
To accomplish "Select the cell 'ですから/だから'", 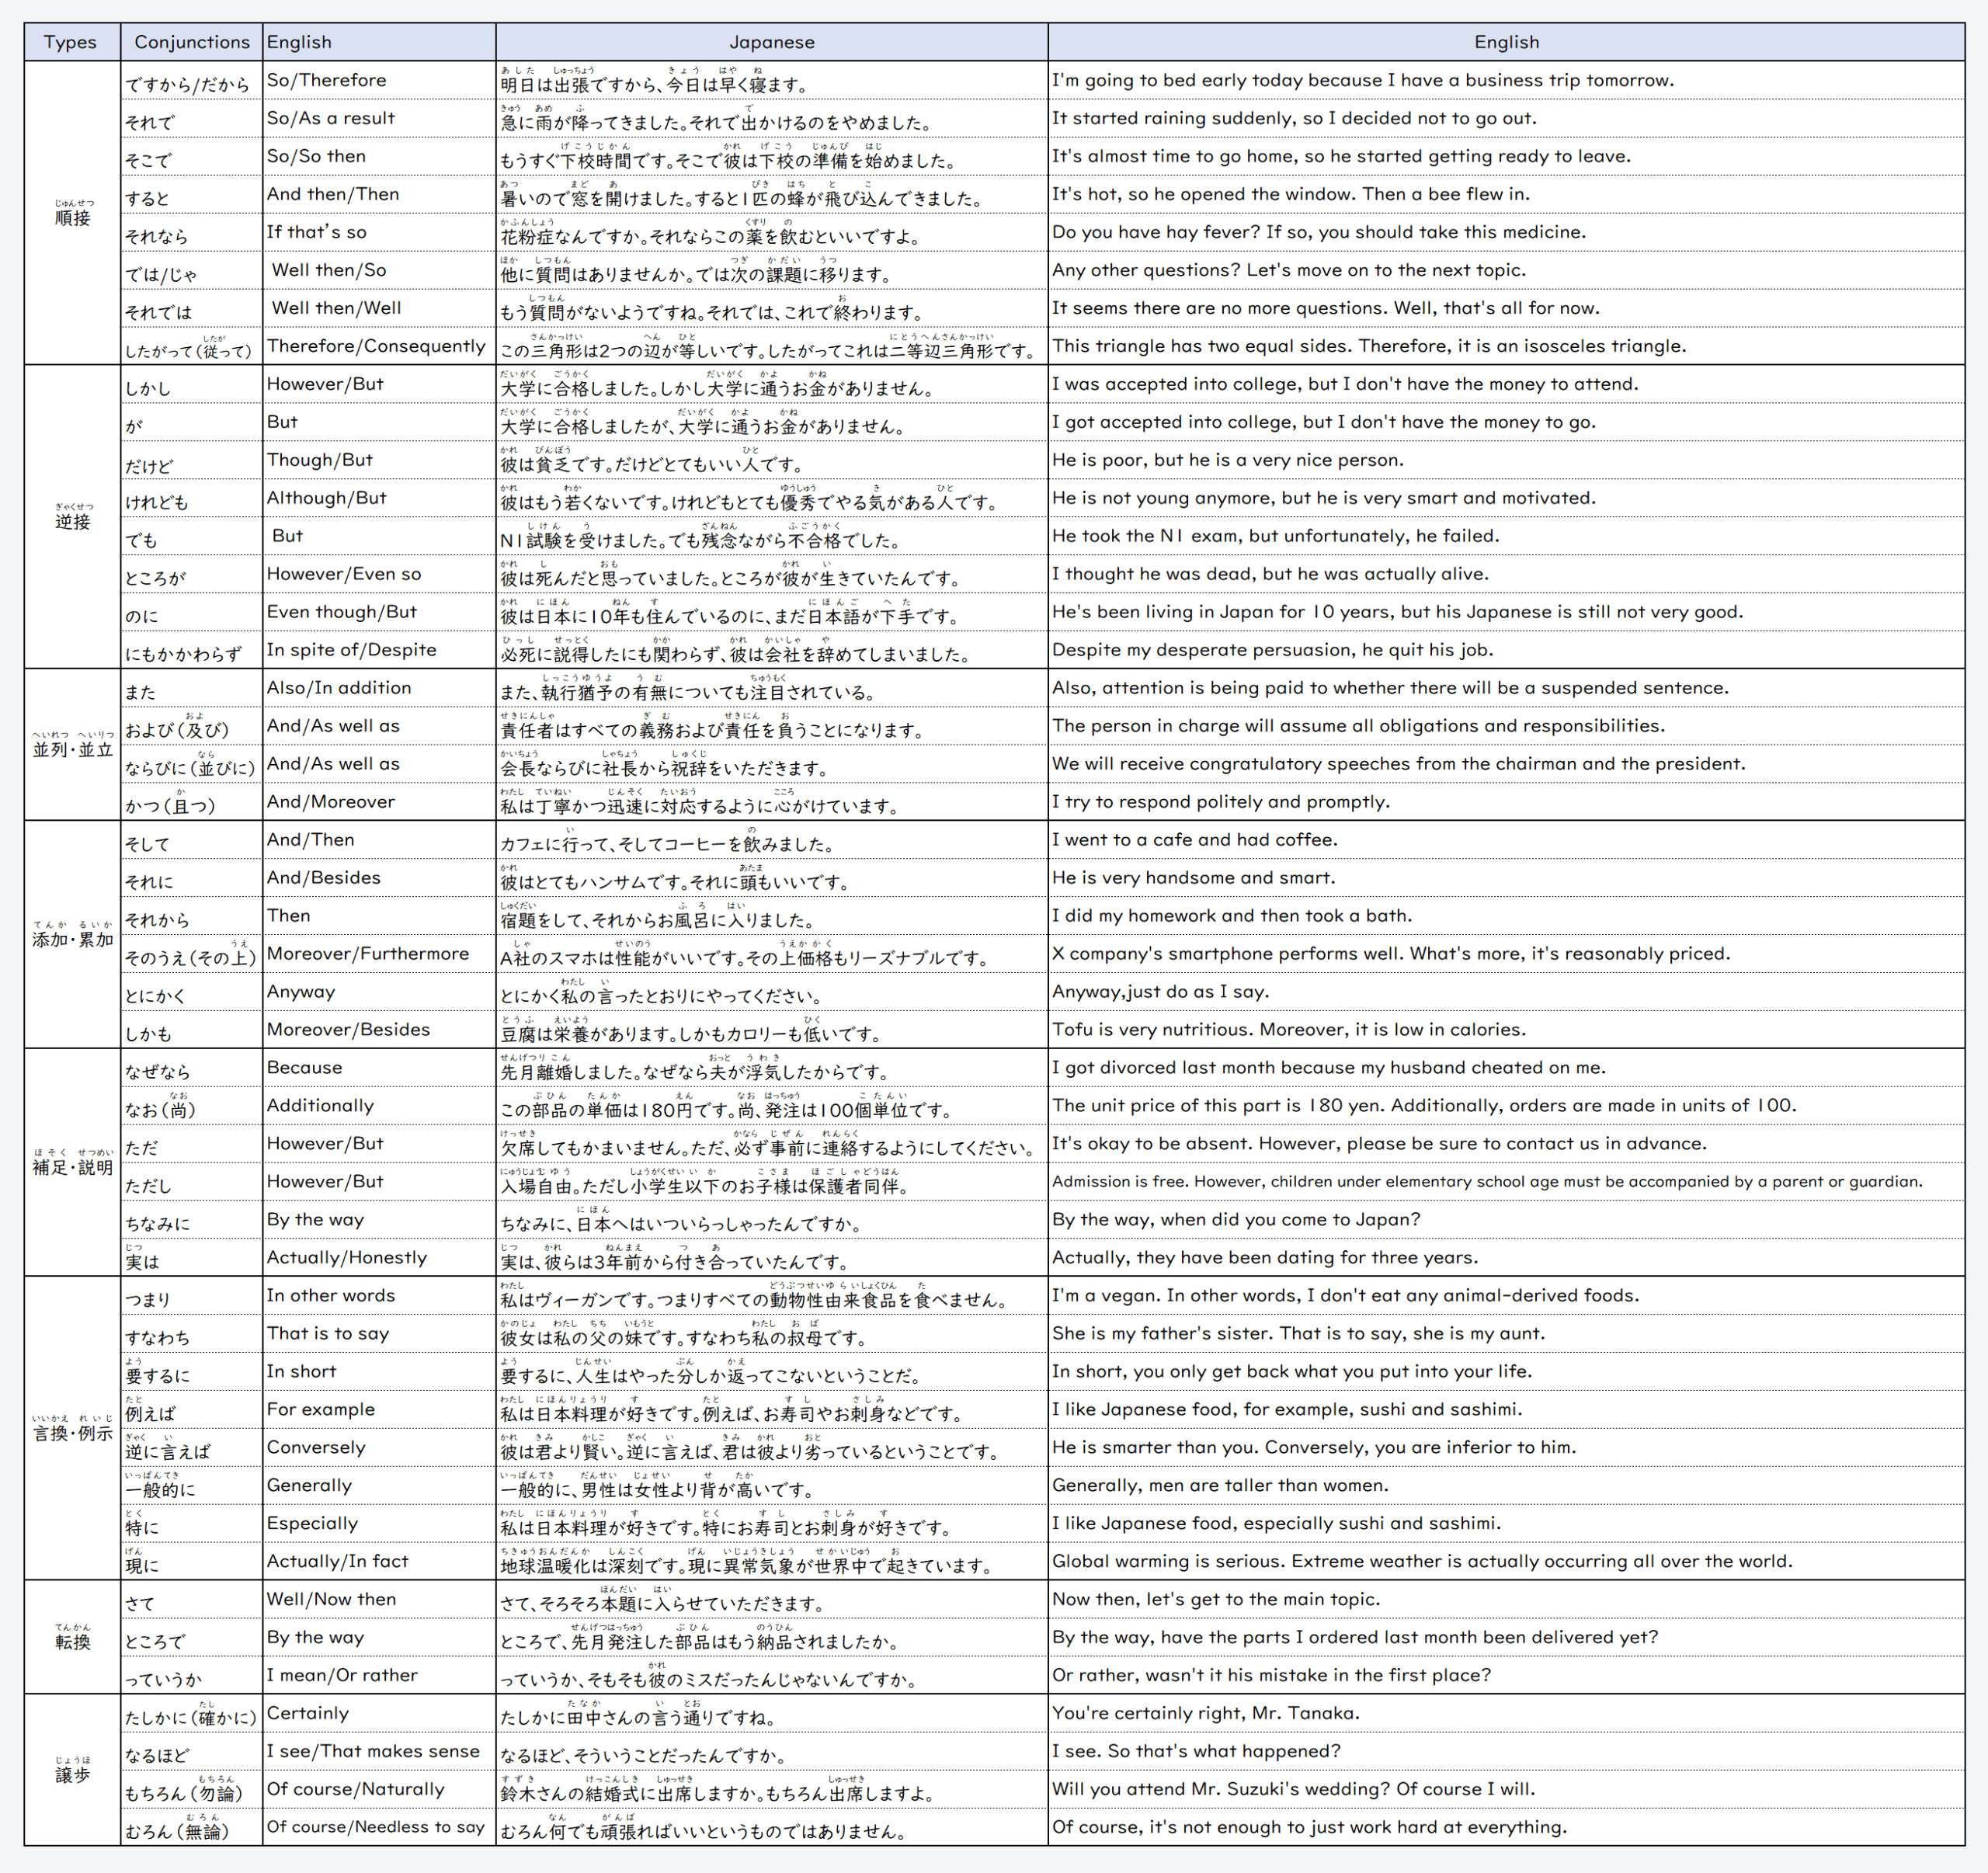I will click(192, 80).
